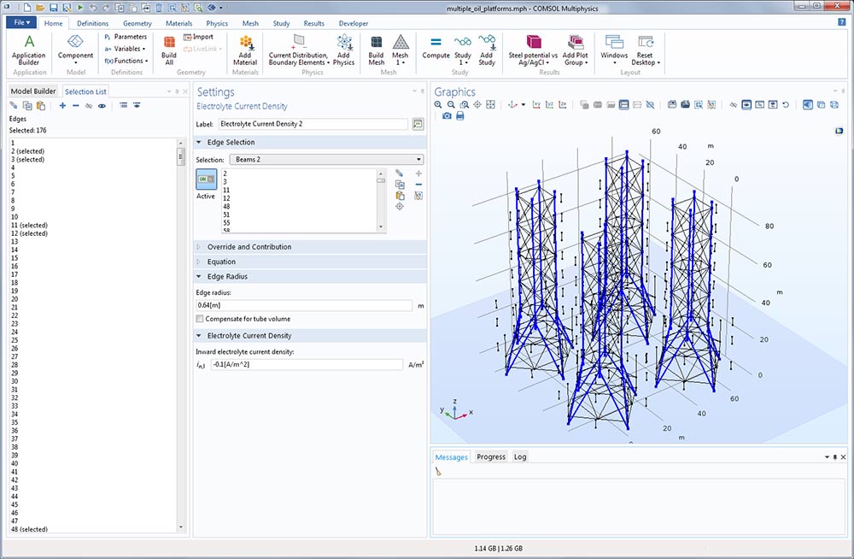The height and width of the screenshot is (559, 854).
Task: Switch to the Model Builder tab
Action: click(x=32, y=91)
